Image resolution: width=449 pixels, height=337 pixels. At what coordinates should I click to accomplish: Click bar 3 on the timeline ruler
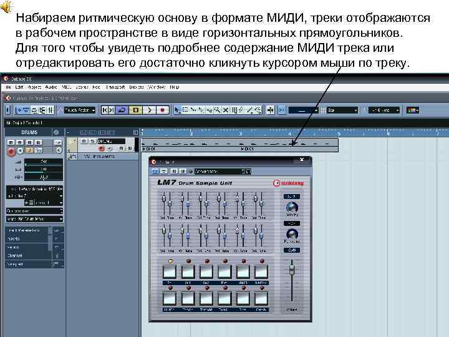click(240, 132)
